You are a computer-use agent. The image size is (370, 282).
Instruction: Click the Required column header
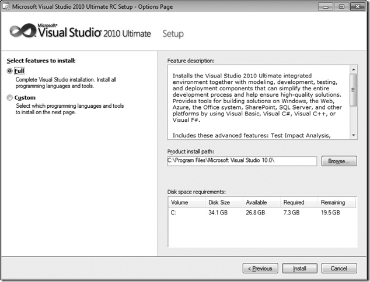pyautogui.click(x=299, y=202)
